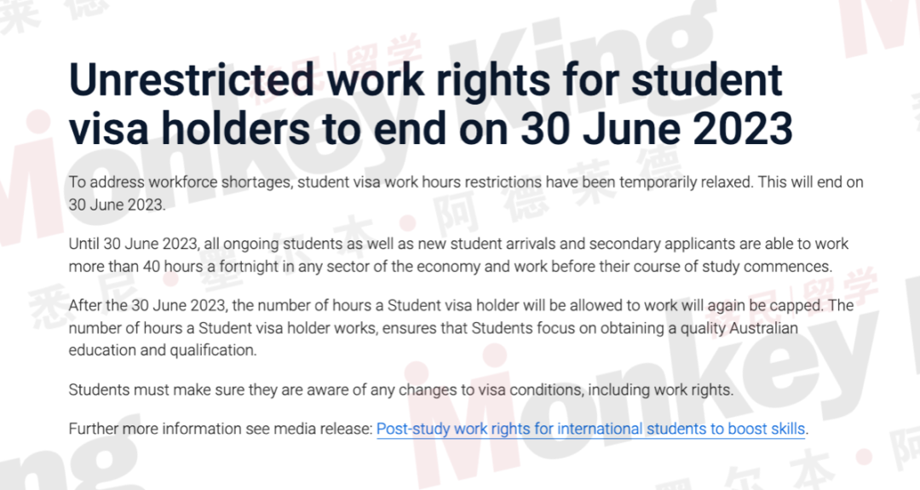Open the Post-study work rights media release link
920x490 pixels.
pos(591,429)
